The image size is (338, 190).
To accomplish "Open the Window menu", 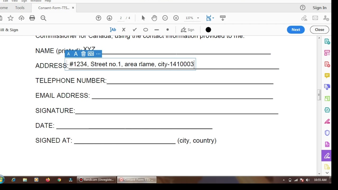I will [x=36, y=1].
